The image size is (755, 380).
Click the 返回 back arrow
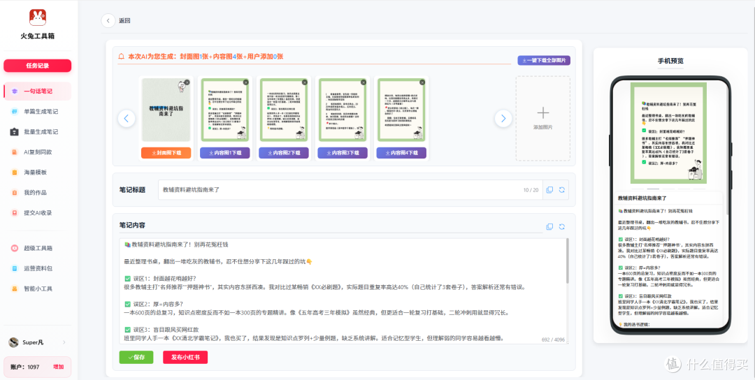(x=108, y=21)
